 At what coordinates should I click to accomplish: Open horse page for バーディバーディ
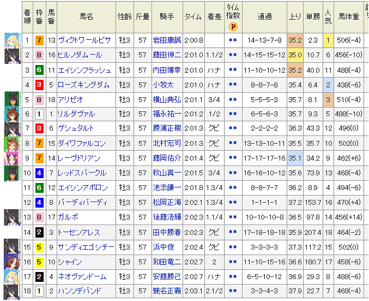coord(83,202)
